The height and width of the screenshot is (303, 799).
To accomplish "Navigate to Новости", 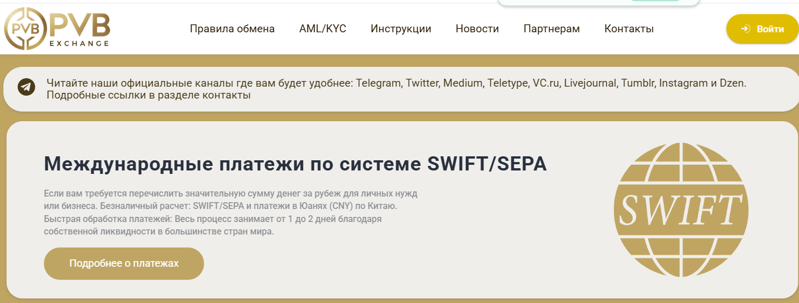I will [477, 29].
